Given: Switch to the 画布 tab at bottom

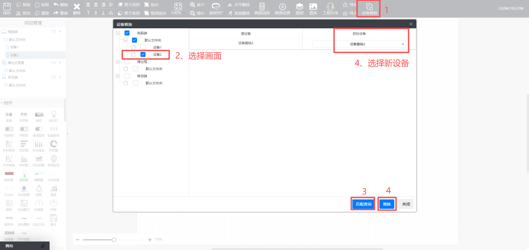Looking at the screenshot, I should [9, 246].
